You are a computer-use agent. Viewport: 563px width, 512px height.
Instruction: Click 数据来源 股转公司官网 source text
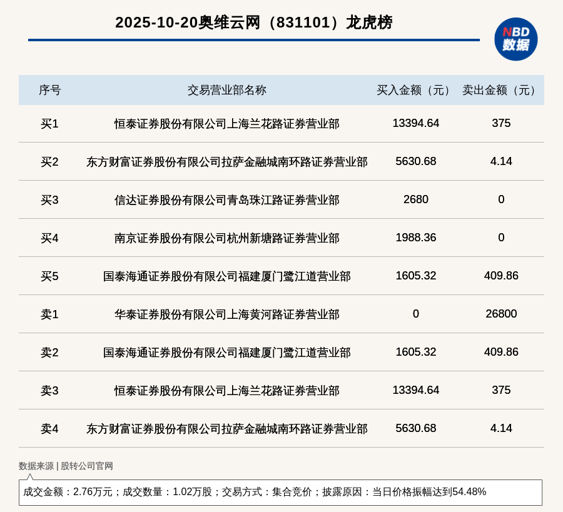click(x=66, y=466)
